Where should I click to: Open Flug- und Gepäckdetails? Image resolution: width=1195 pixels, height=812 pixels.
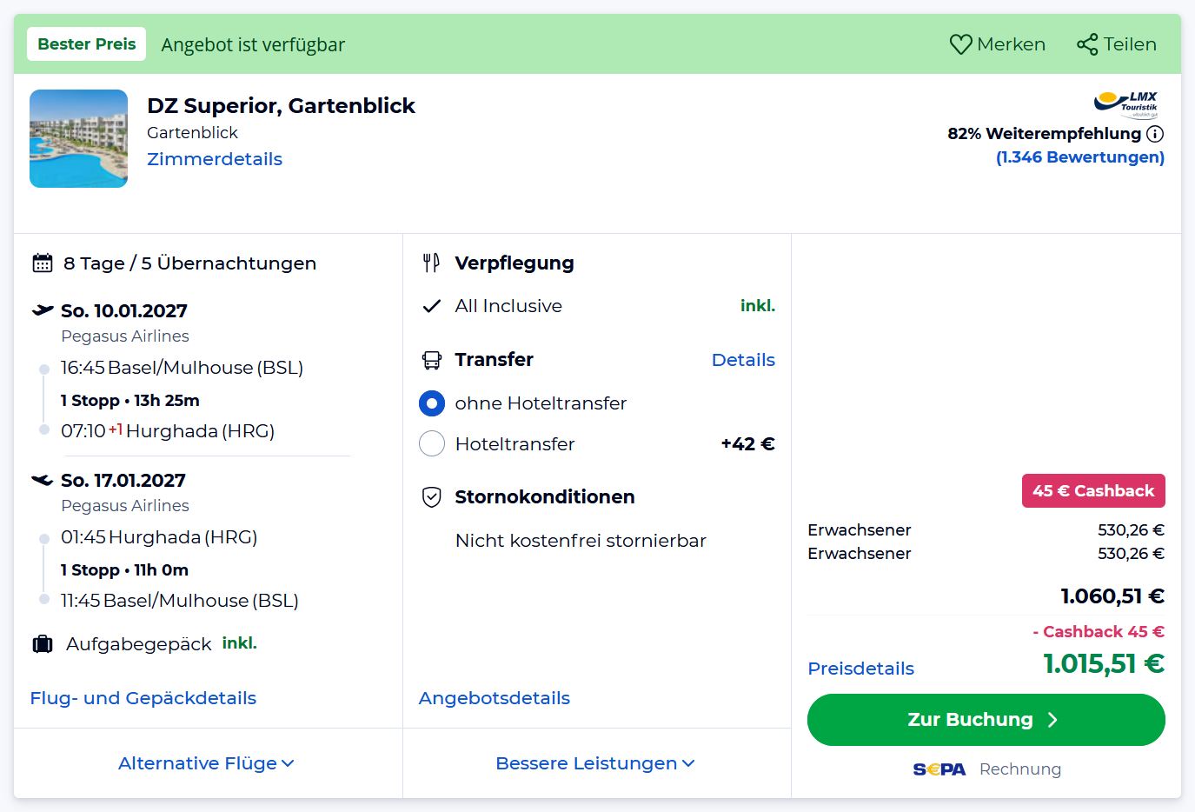pyautogui.click(x=143, y=698)
